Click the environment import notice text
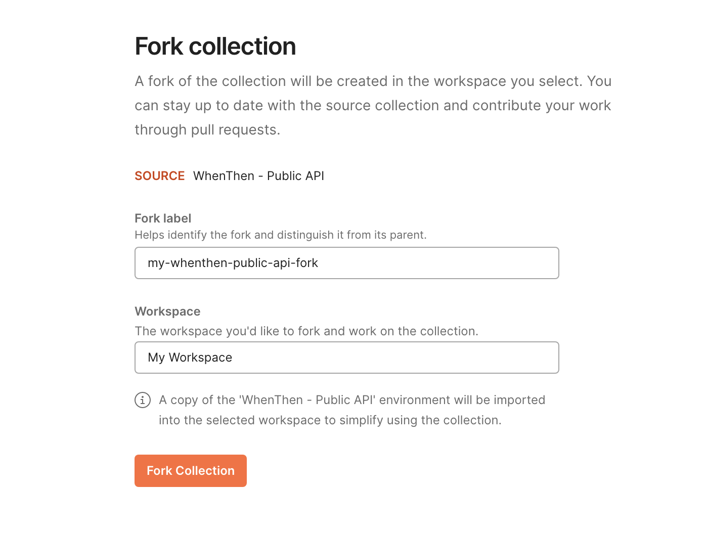Viewport: 706px width, 533px height. pyautogui.click(x=352, y=410)
